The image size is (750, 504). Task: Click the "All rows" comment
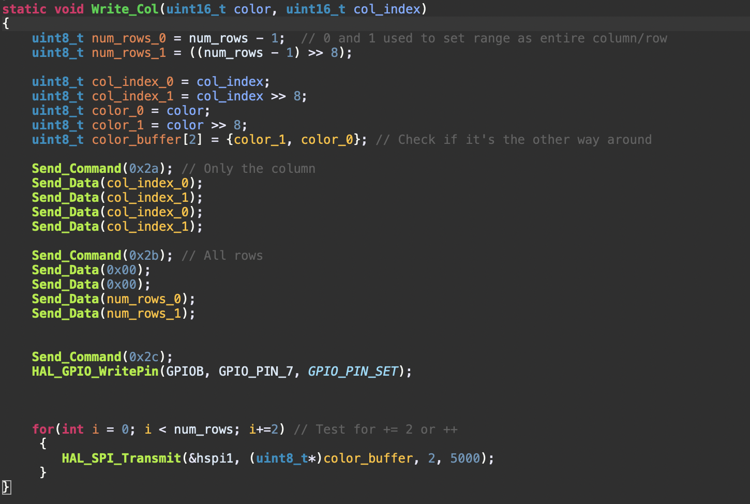222,256
